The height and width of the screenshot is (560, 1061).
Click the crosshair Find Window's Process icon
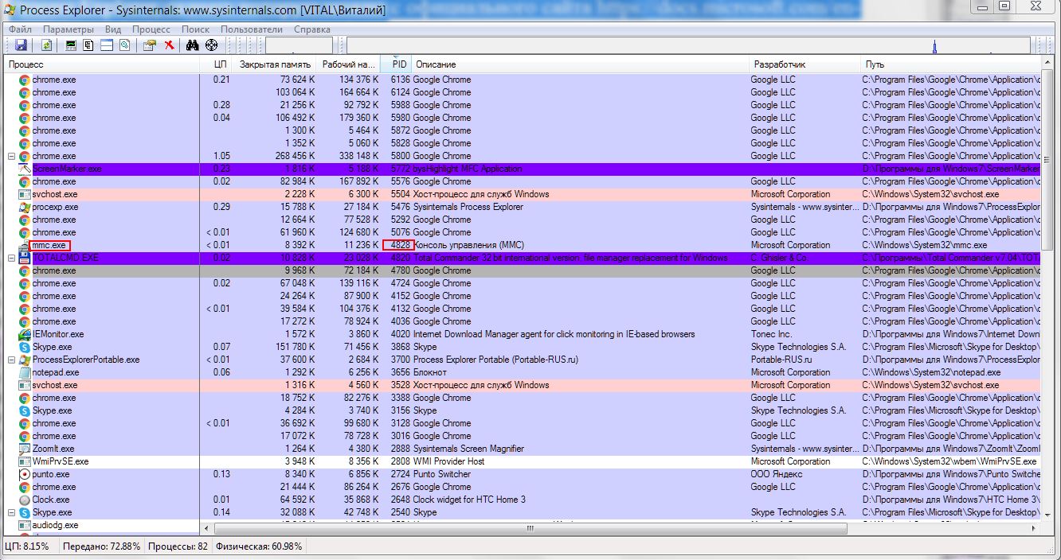[211, 45]
